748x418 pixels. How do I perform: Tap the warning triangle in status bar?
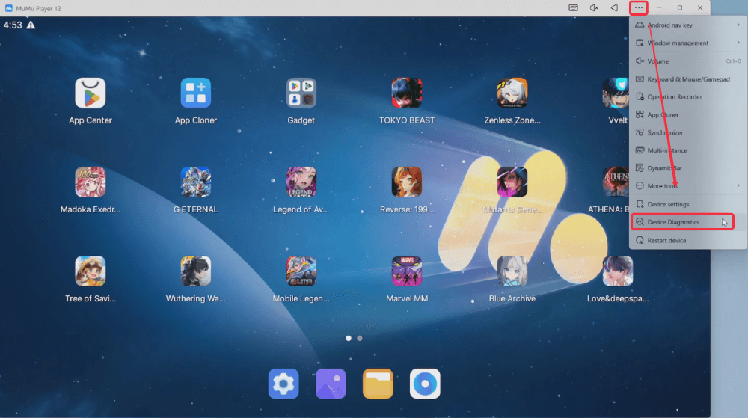tap(31, 25)
